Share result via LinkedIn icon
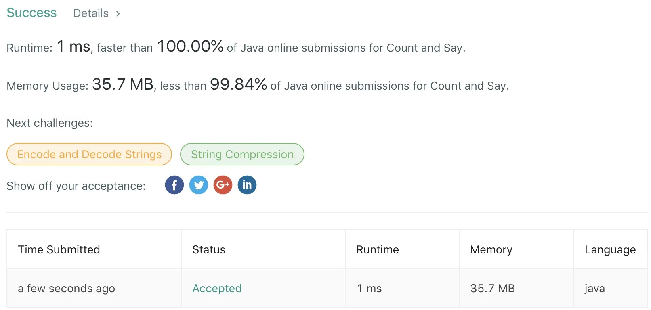The height and width of the screenshot is (310, 651). point(247,185)
